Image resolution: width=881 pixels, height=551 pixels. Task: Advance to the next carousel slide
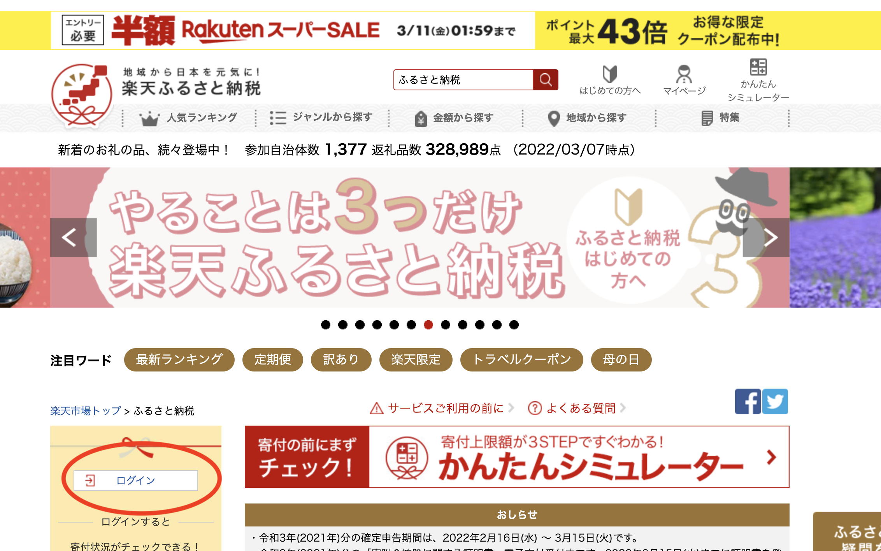coord(766,238)
